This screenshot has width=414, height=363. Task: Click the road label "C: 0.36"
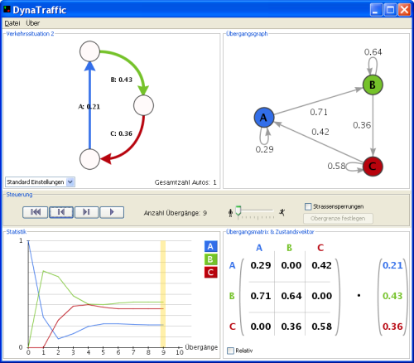[122, 133]
